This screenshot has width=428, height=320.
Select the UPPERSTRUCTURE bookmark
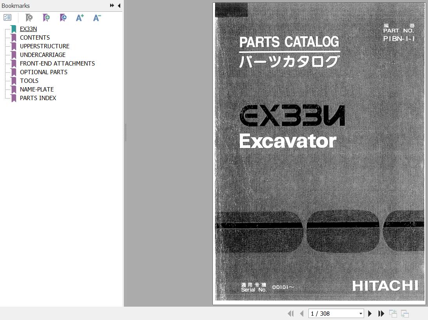tap(45, 46)
